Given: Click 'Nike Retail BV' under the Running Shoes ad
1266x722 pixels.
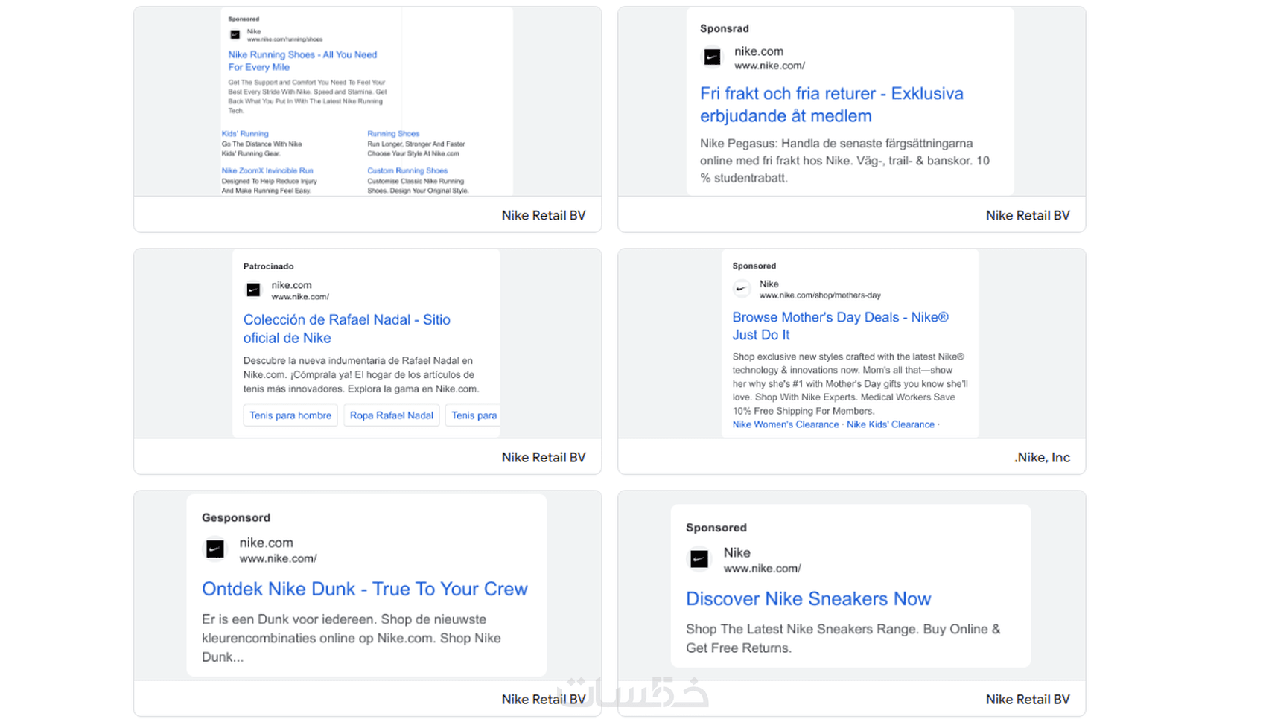Looking at the screenshot, I should coord(544,215).
